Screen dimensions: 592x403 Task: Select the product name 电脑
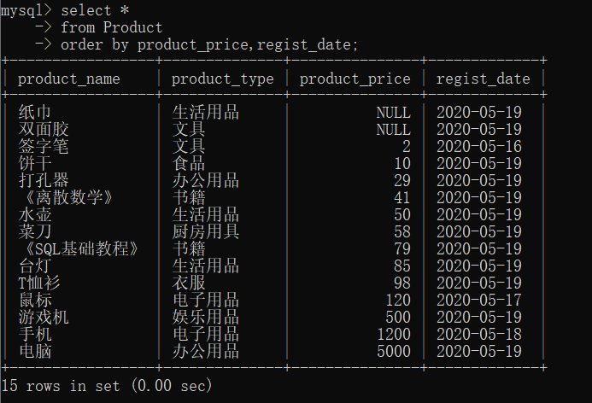[35, 351]
